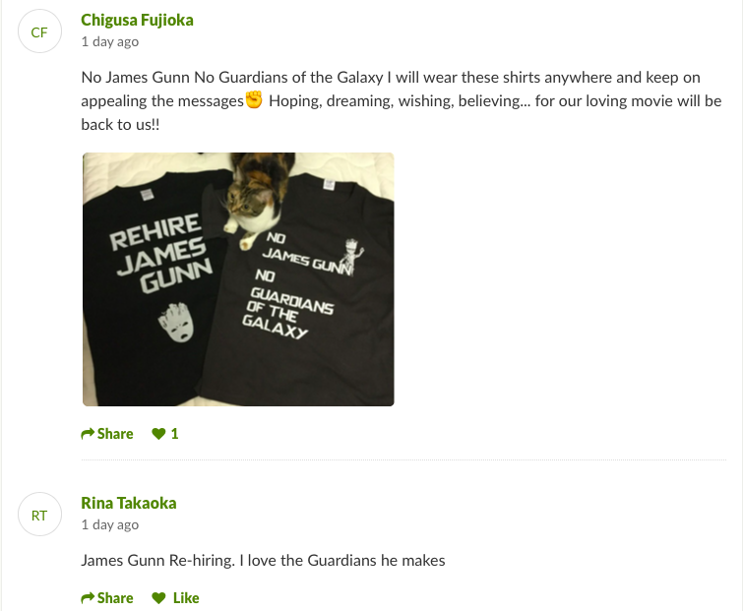Screen dimensions: 743x611
Task: Click the like count of 1
Action: coord(174,434)
